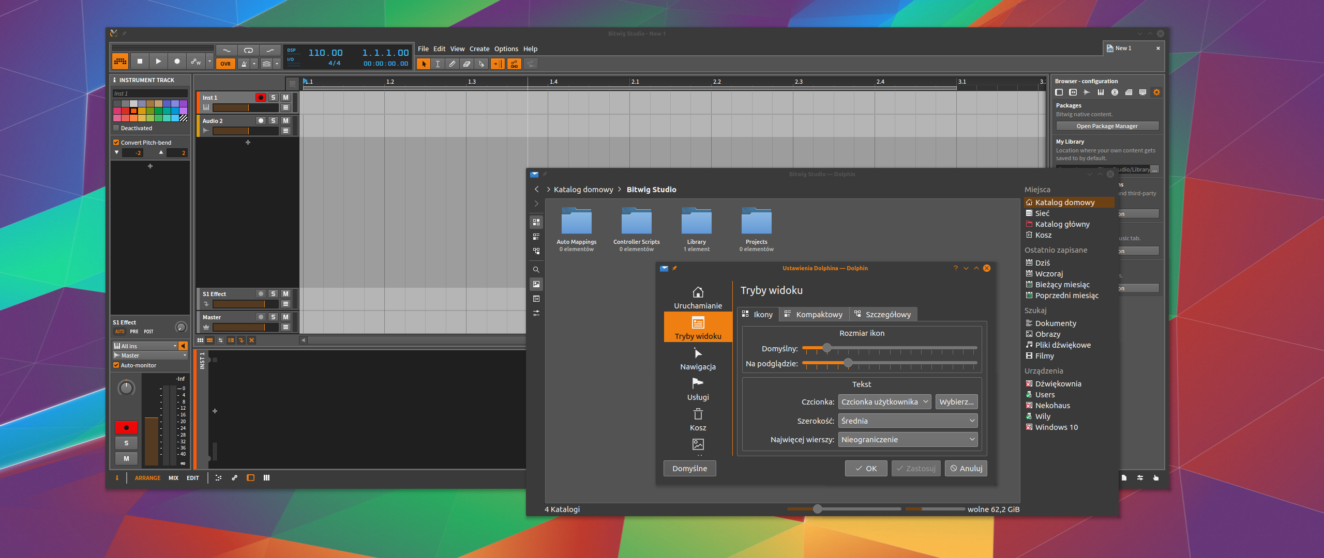The width and height of the screenshot is (1324, 558).
Task: Open the monitor (files) browser icon
Action: (1142, 92)
